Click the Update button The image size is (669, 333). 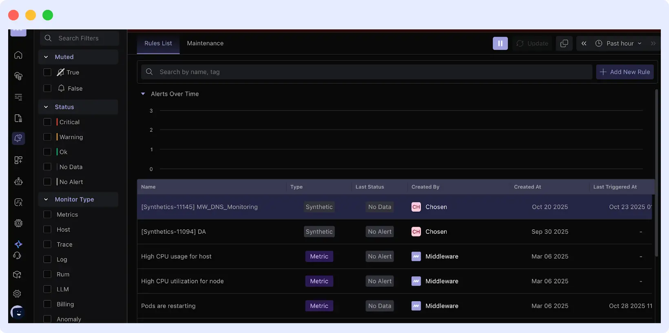pos(532,43)
